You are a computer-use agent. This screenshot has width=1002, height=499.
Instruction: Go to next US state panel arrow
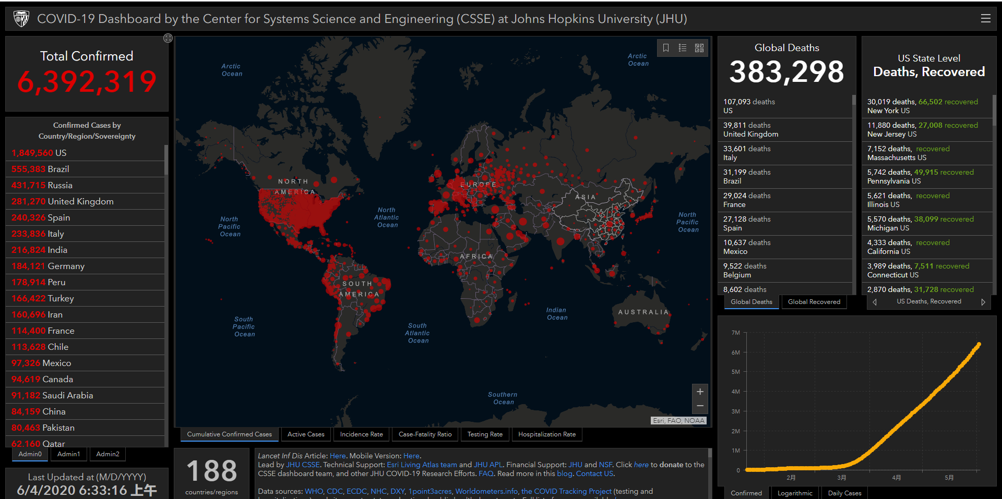point(983,302)
